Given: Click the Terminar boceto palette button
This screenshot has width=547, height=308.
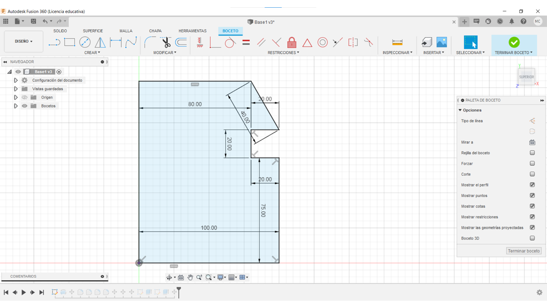Looking at the screenshot, I should pos(524,251).
